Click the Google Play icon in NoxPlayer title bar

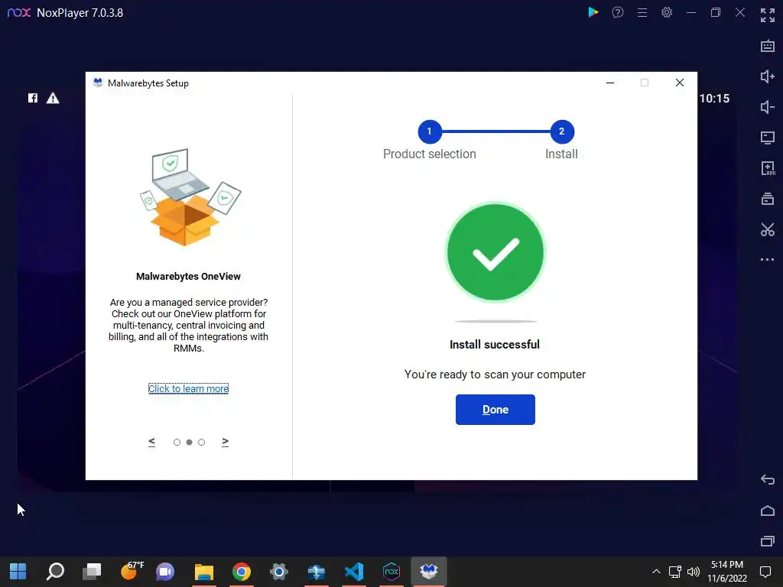593,12
